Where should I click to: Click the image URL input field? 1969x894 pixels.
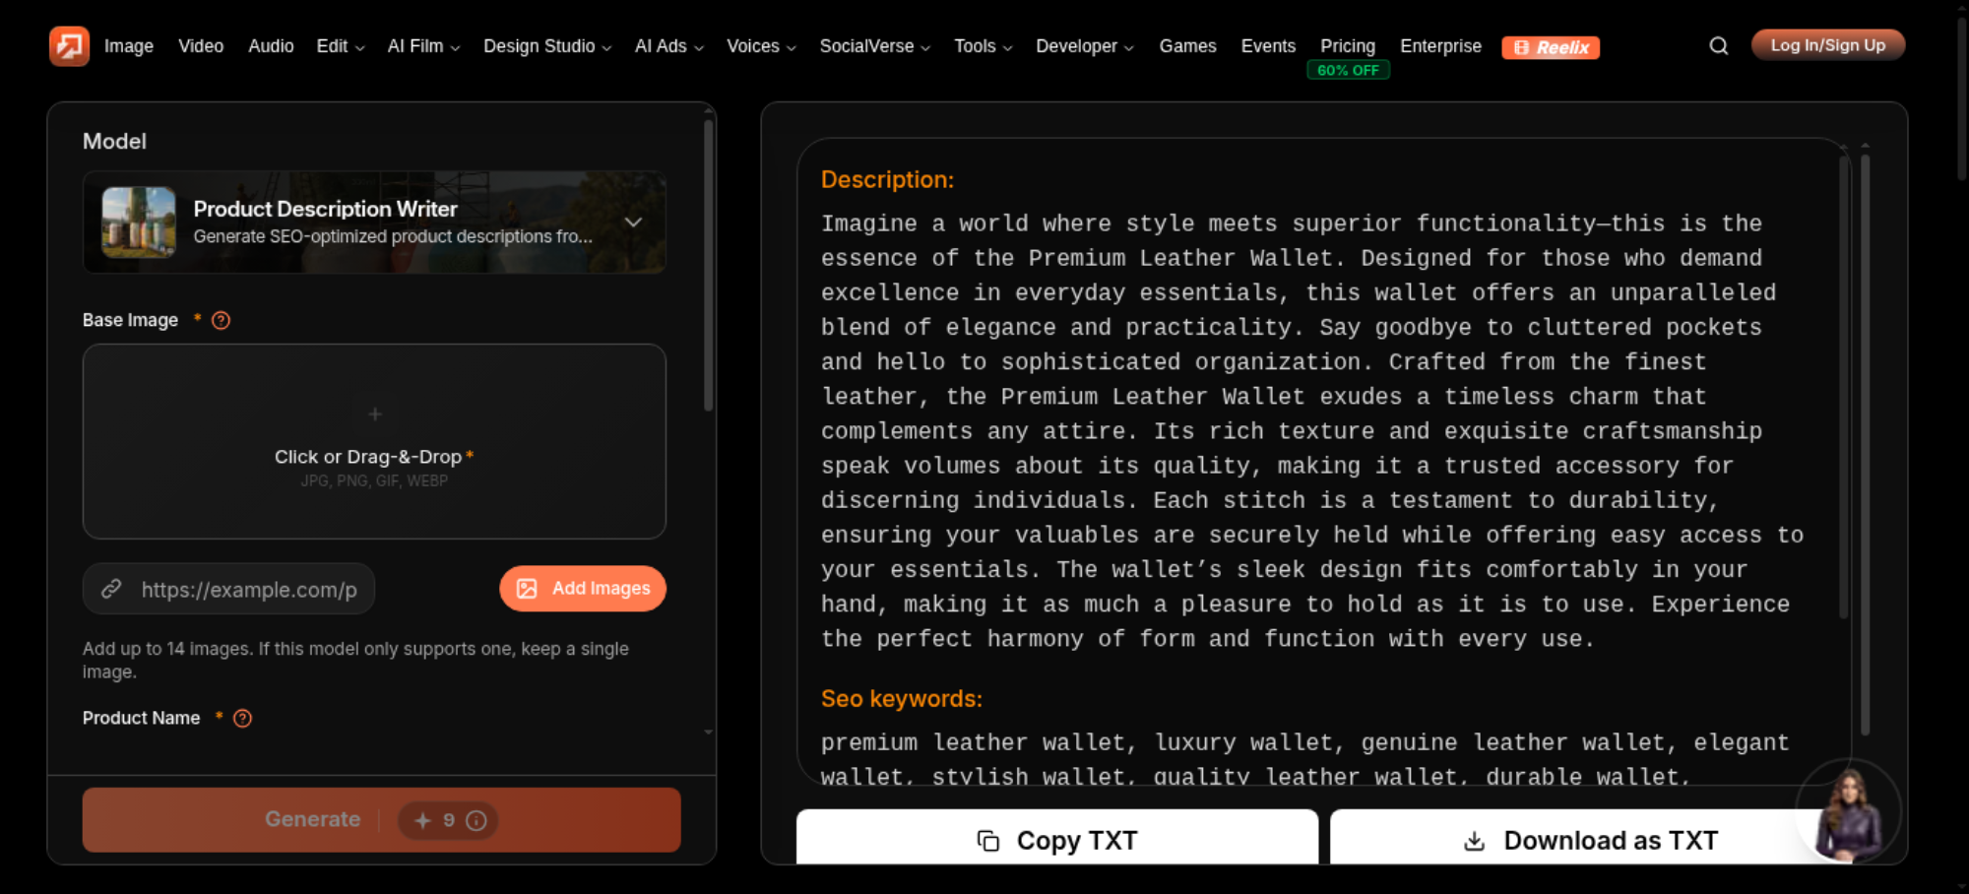click(229, 589)
